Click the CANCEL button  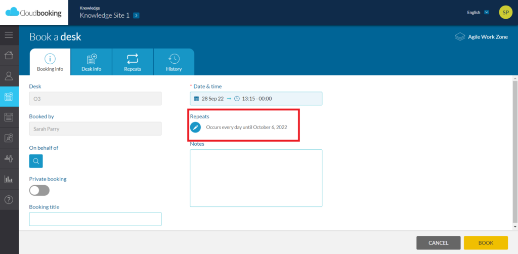[x=439, y=243]
